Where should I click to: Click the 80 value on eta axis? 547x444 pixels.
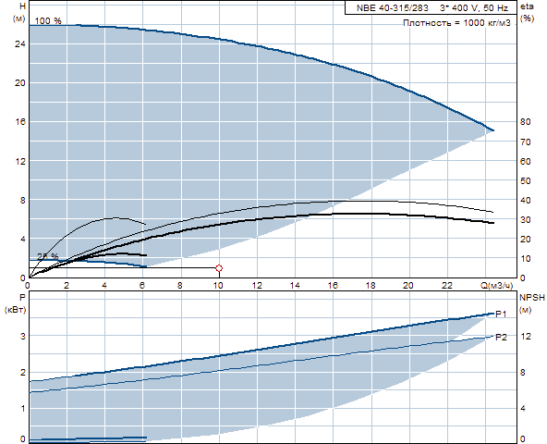pyautogui.click(x=526, y=122)
